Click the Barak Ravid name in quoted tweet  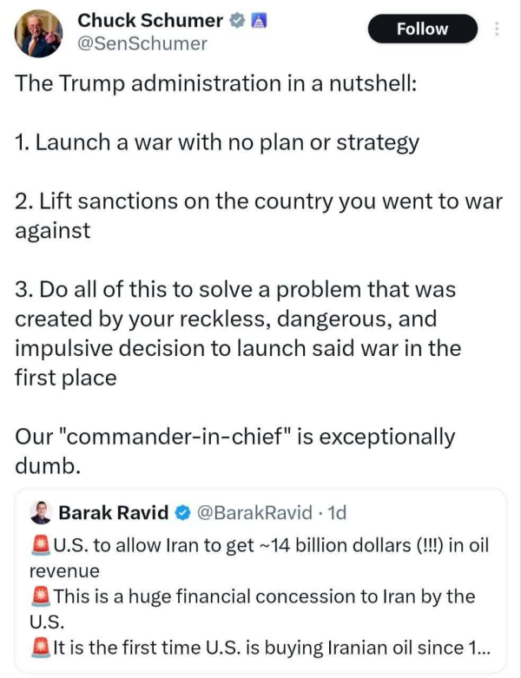point(113,513)
